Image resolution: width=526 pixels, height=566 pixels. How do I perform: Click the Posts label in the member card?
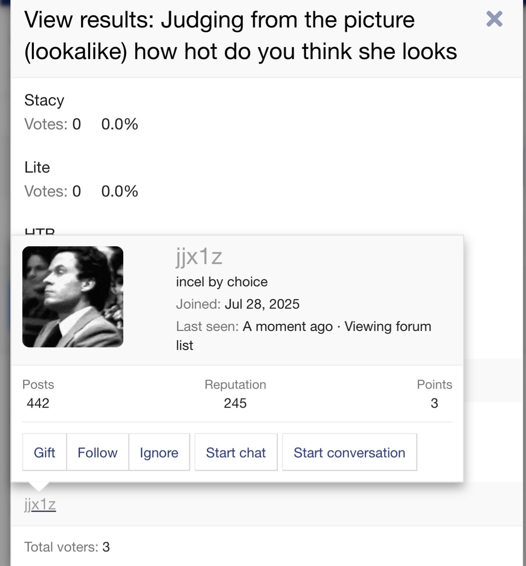tap(38, 384)
